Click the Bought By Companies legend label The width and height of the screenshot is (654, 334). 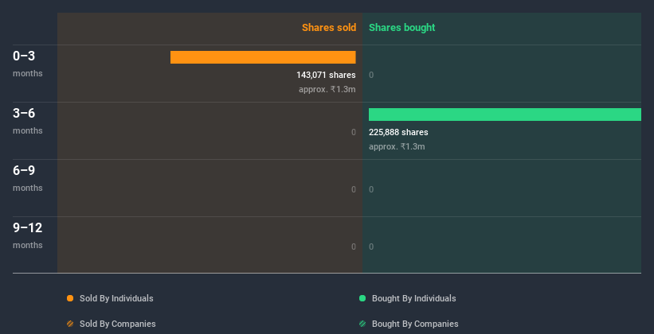click(415, 324)
